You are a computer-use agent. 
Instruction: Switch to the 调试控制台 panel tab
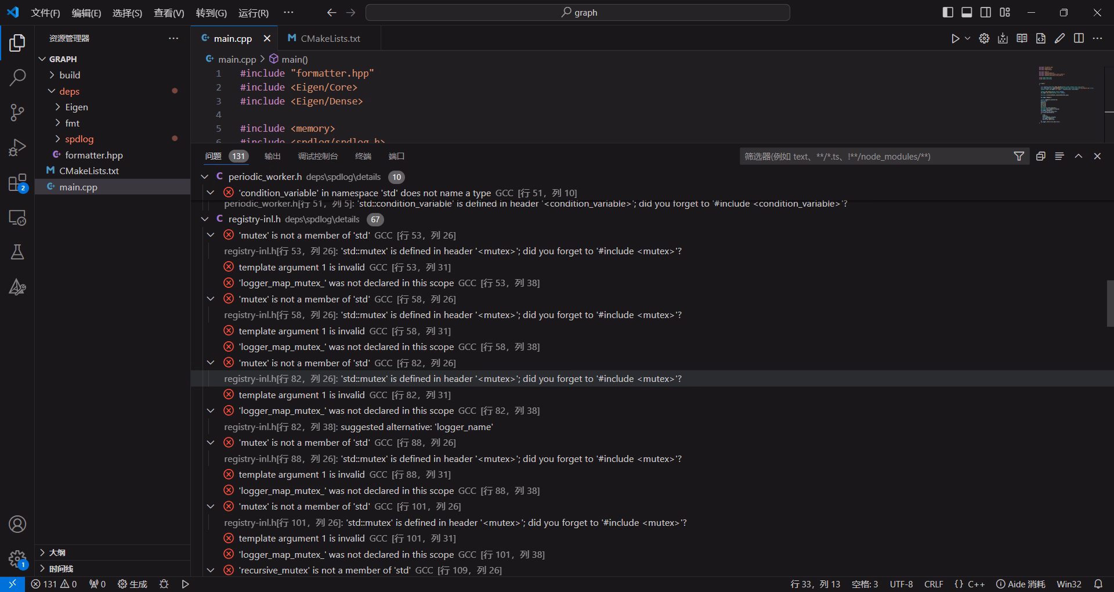(317, 156)
